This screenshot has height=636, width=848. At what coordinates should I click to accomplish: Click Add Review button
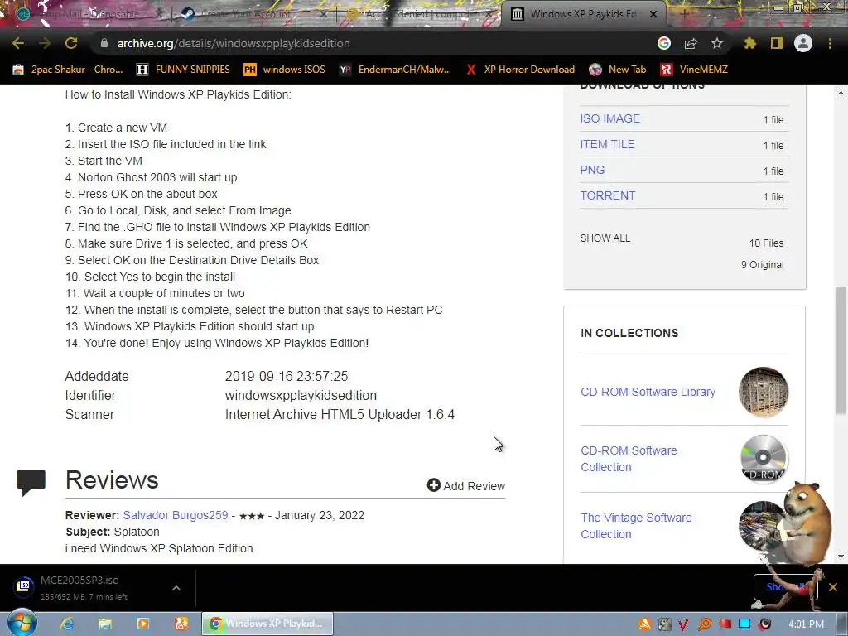465,485
